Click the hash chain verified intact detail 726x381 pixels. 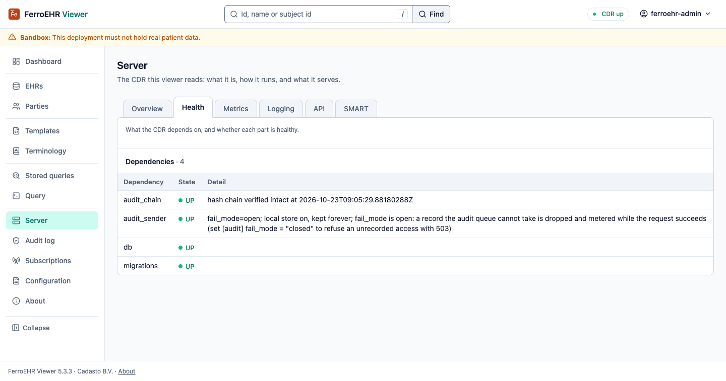310,200
